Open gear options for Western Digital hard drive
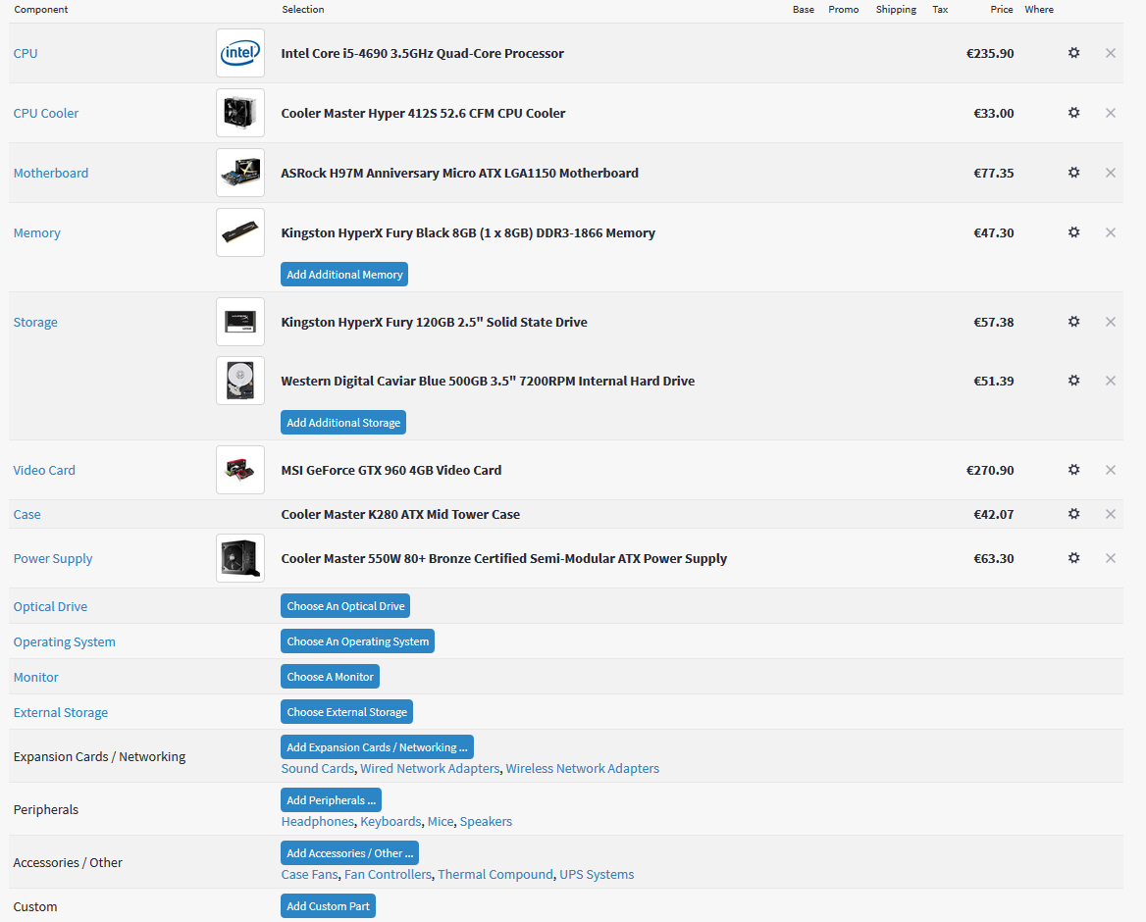 tap(1073, 381)
